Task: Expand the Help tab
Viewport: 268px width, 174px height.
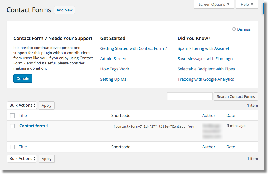Action: 247,4
